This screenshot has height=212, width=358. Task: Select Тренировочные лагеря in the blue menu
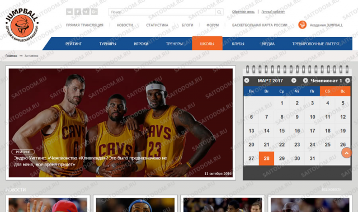(x=315, y=44)
